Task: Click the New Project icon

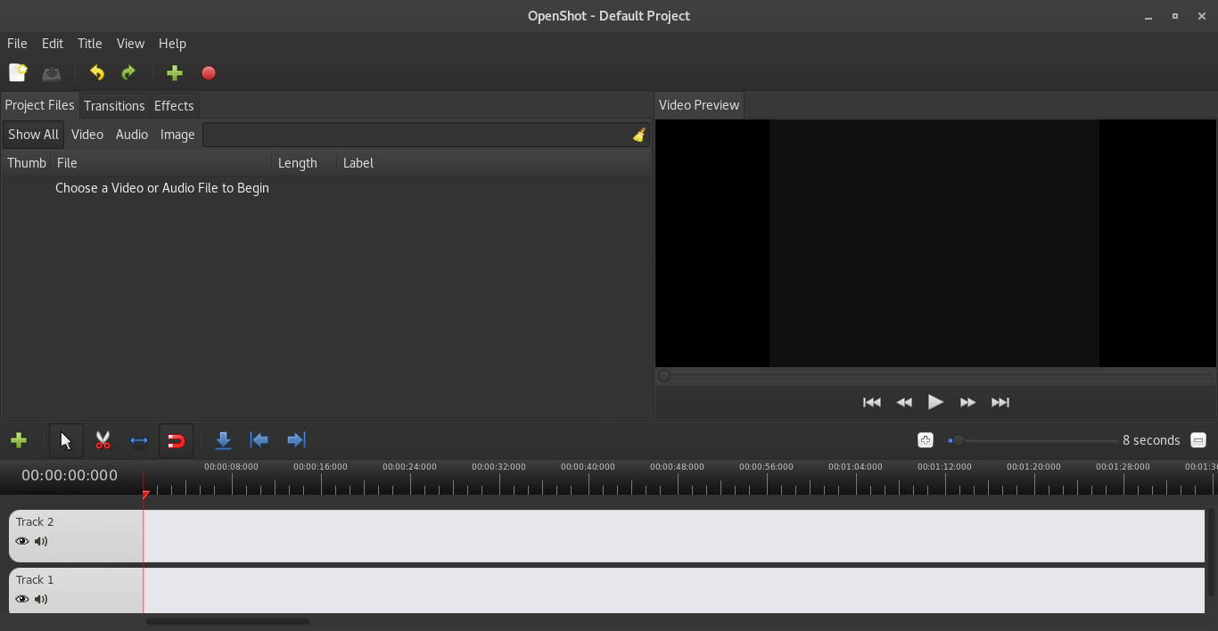Action: pyautogui.click(x=18, y=73)
